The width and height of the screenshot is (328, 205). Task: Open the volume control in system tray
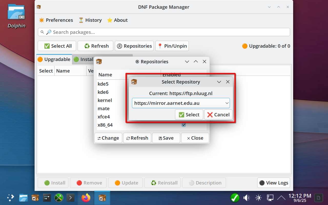coord(247,198)
